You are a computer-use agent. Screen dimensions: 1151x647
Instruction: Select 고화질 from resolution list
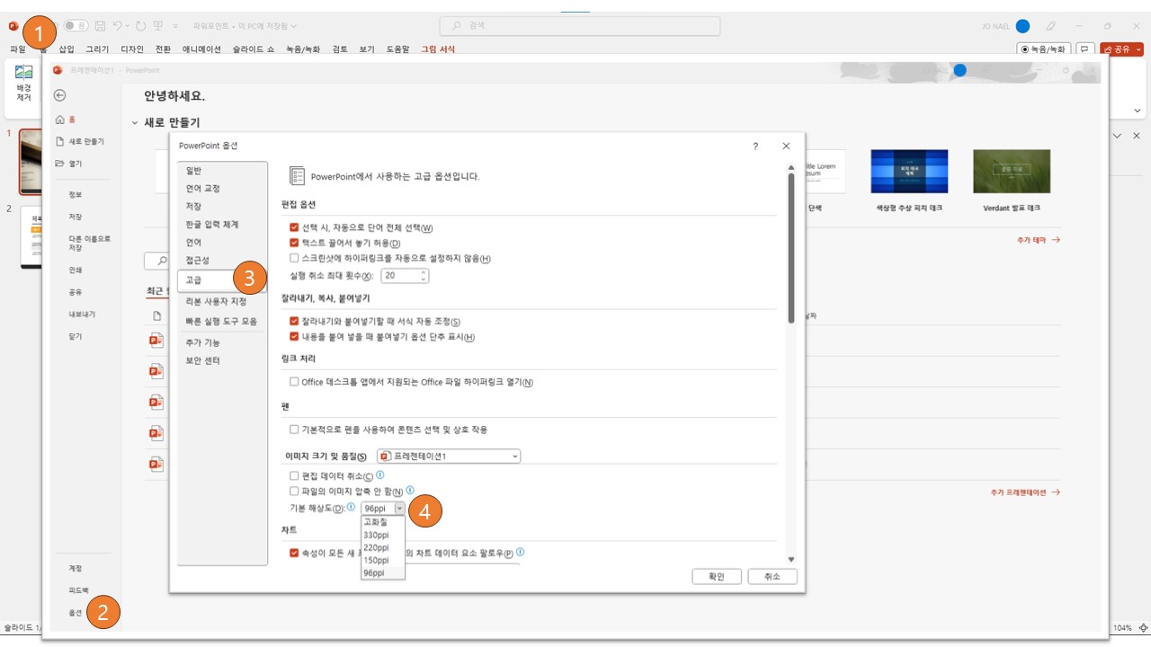point(383,522)
